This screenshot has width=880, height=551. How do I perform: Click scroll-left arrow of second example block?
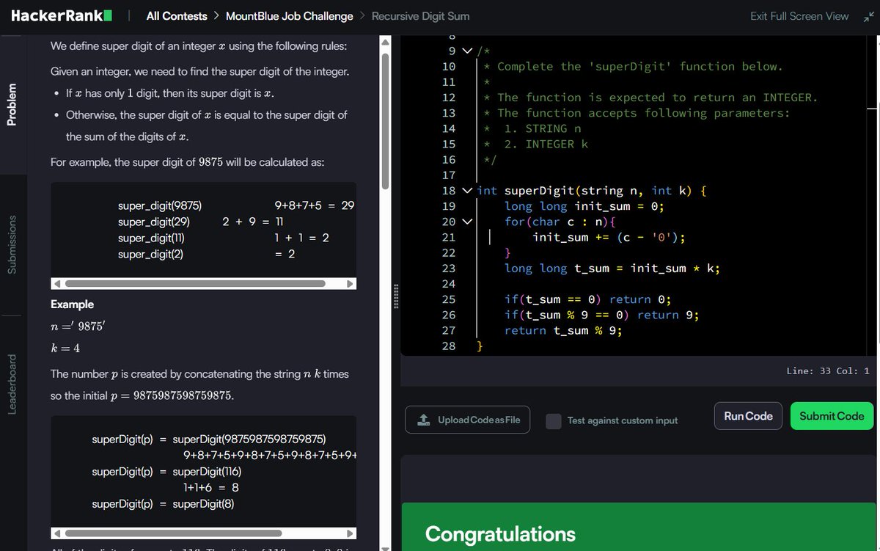(x=56, y=533)
